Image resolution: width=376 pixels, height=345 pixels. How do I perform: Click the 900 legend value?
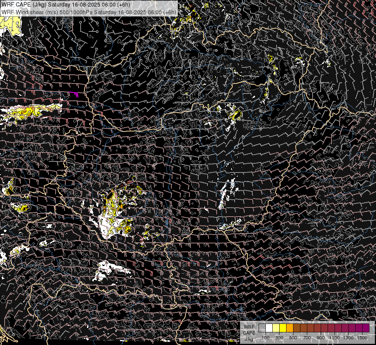(x=321, y=338)
